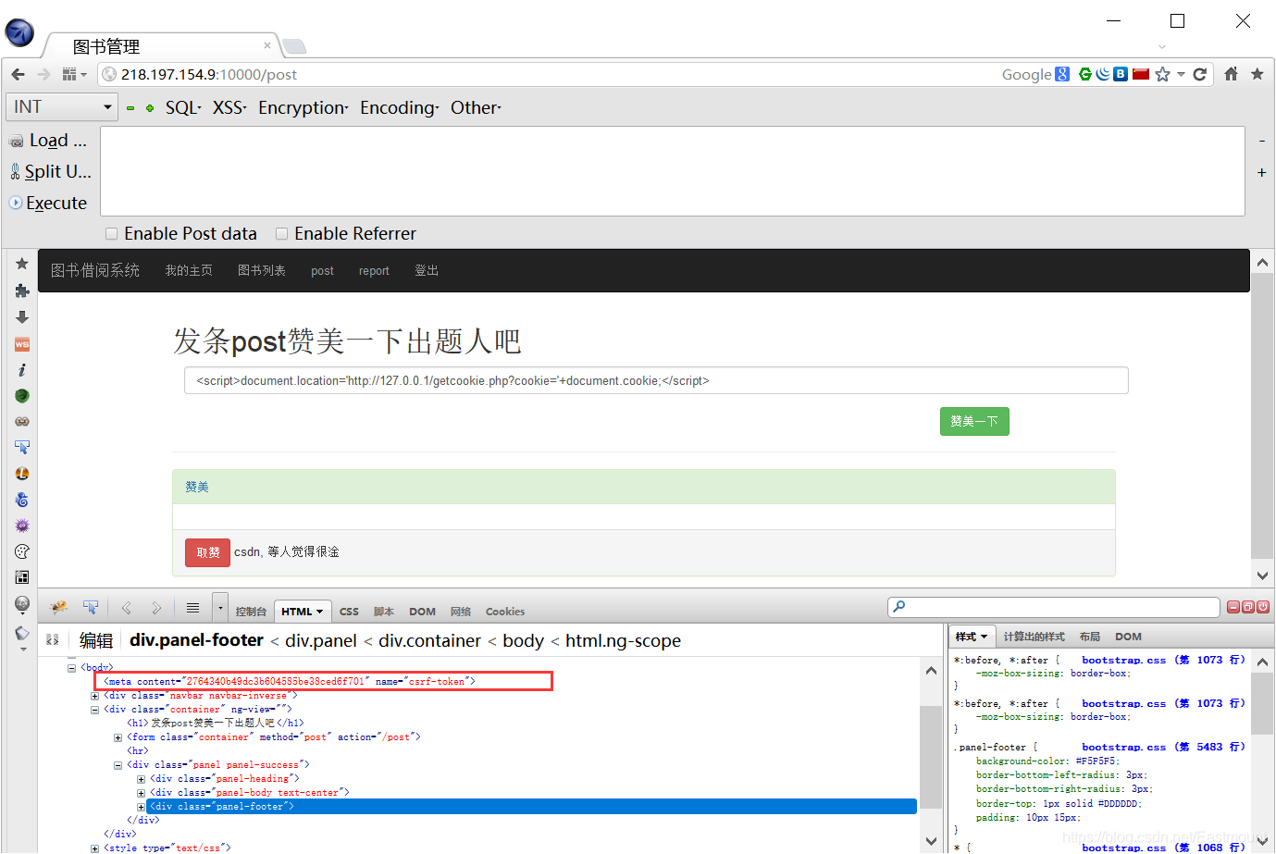This screenshot has height=854, width=1276.
Task: Open the orange WS sidebar icon
Action: [22, 344]
